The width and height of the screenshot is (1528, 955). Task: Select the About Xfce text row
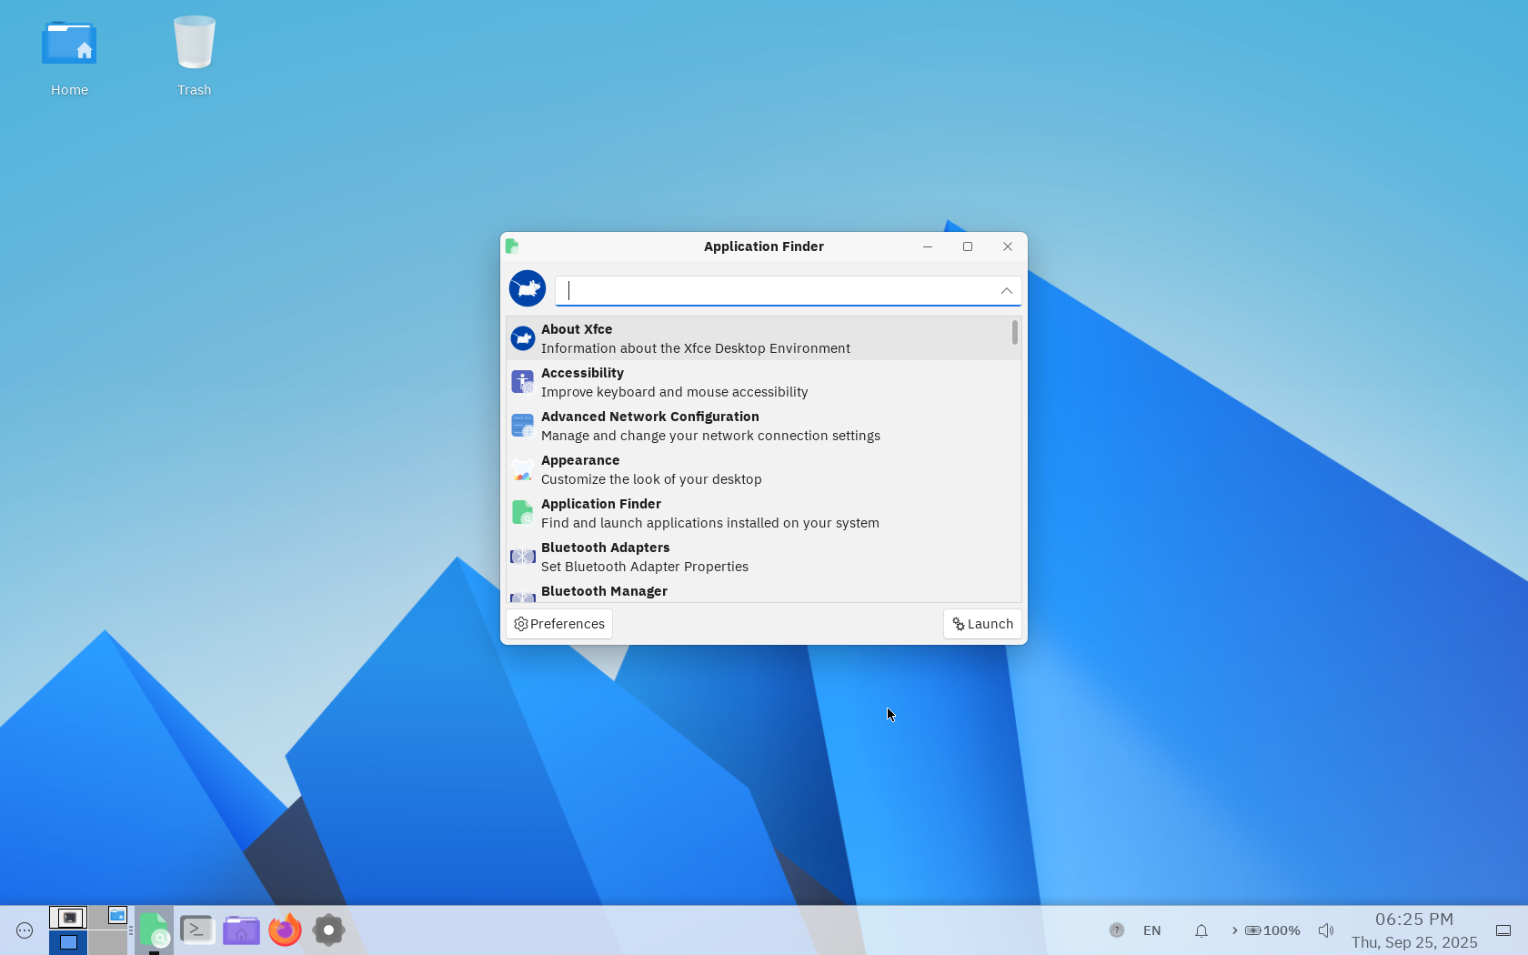[696, 338]
